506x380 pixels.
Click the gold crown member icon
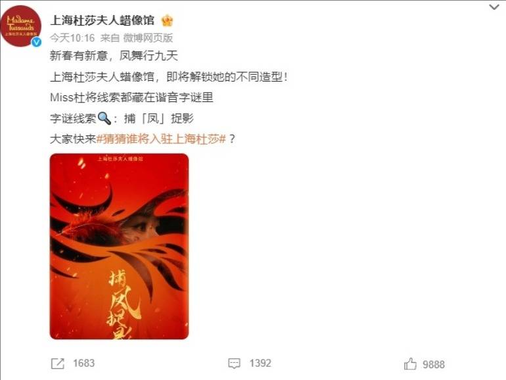click(x=167, y=20)
